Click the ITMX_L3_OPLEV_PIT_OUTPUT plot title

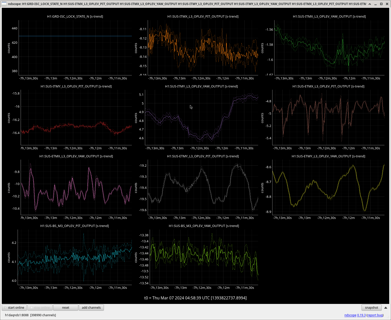tap(203, 16)
